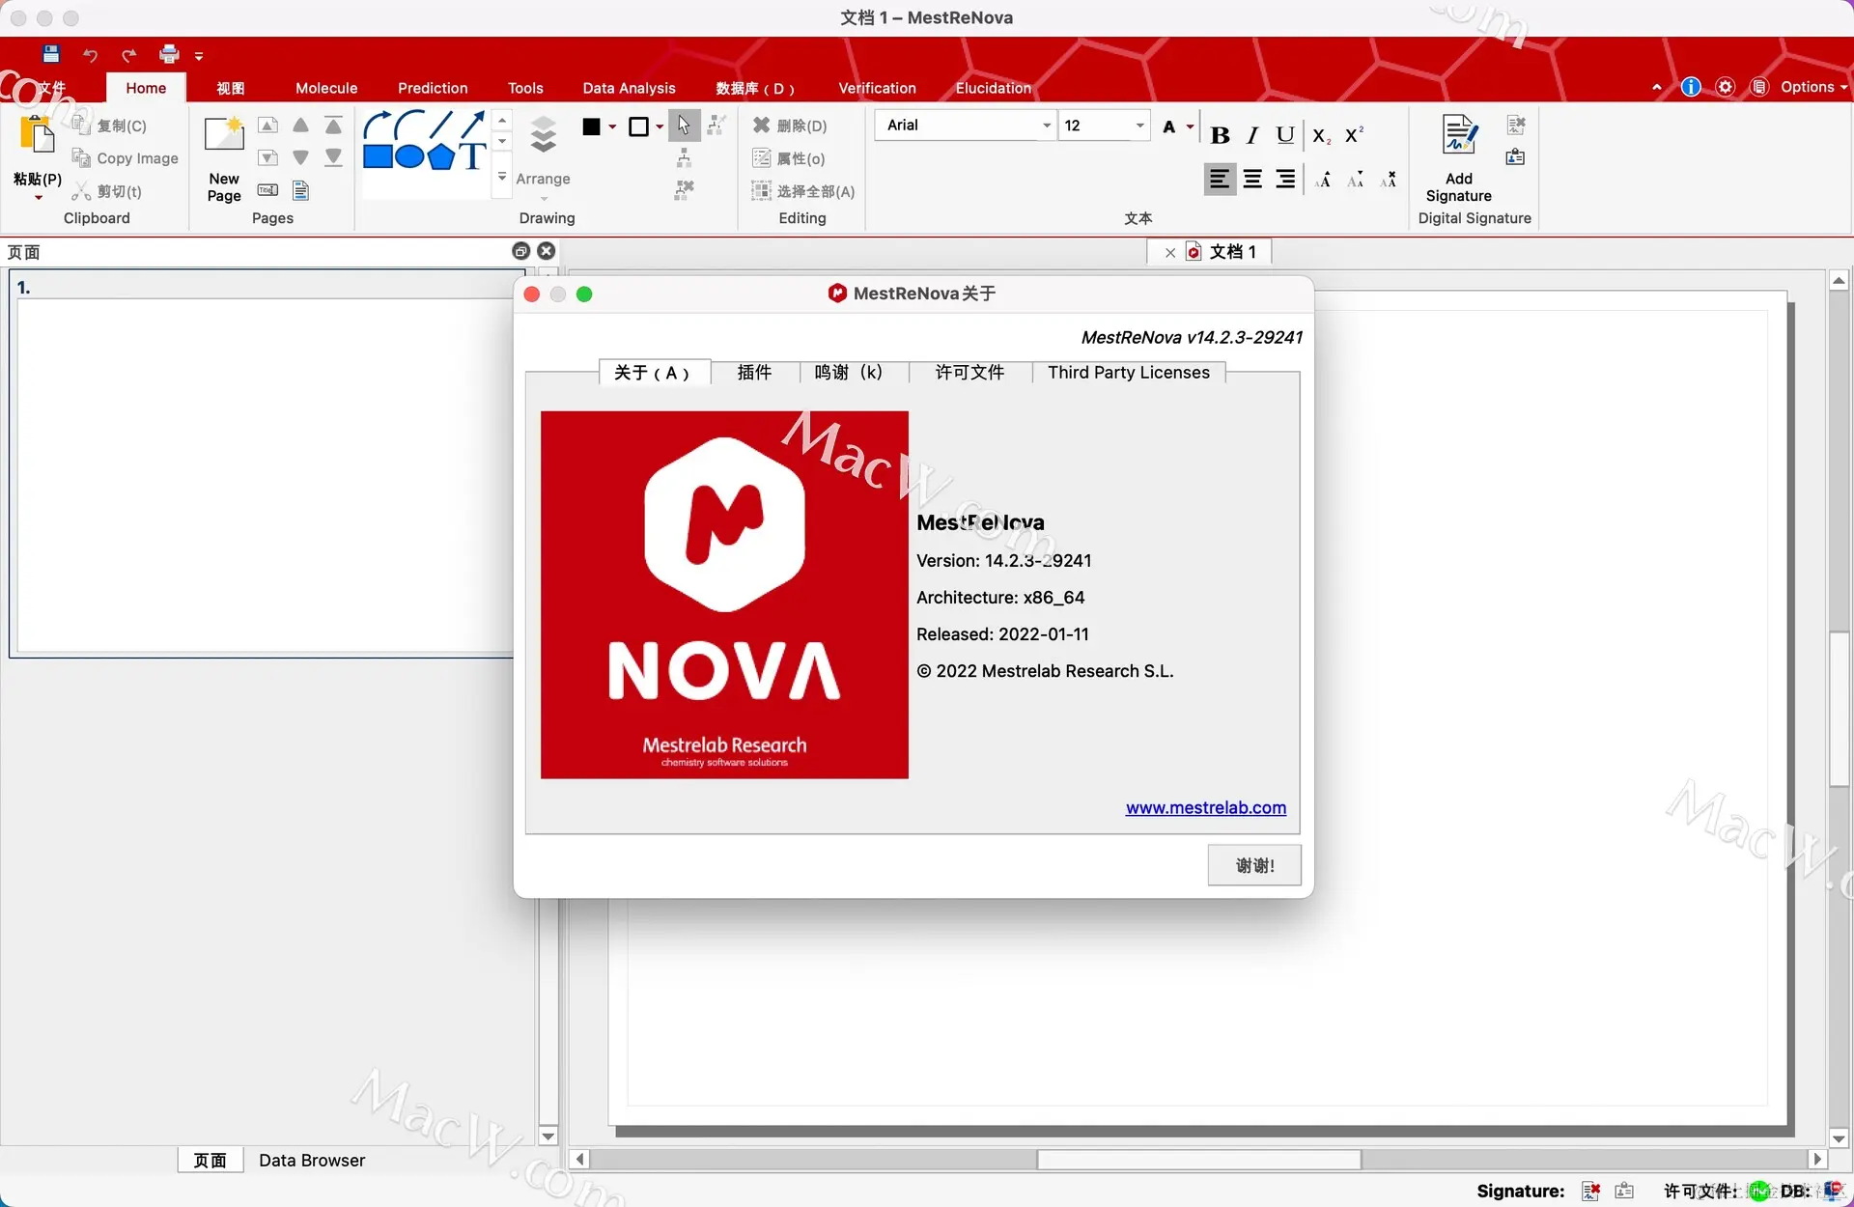Move to first page with top-bar up arrow
Screen dimensions: 1854x1207
[x=333, y=126]
